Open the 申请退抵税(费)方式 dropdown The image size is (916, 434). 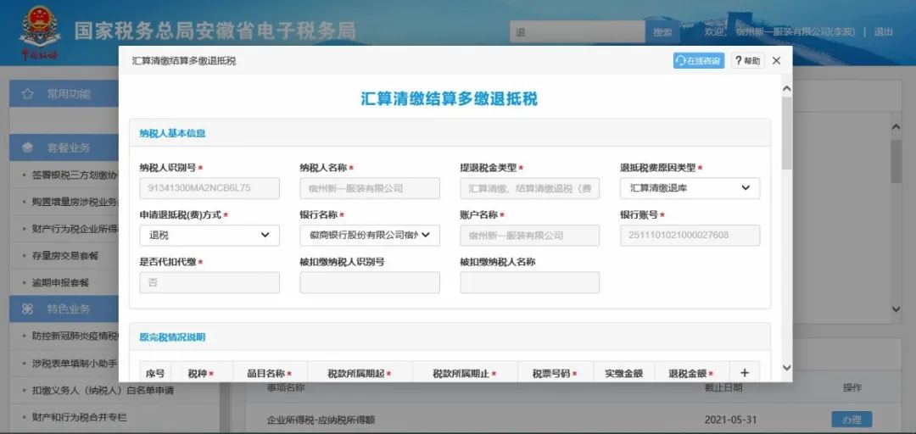click(x=209, y=236)
